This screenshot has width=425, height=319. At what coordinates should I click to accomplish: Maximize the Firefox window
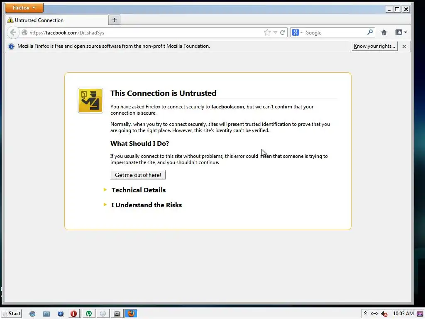click(x=397, y=9)
